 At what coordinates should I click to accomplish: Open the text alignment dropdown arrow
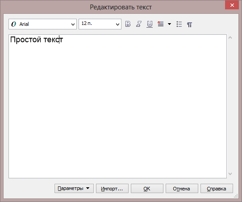pyautogui.click(x=169, y=24)
